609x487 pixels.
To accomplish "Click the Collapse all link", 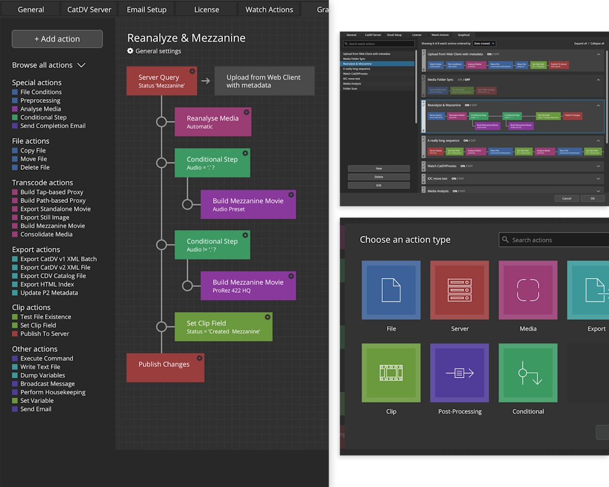I will click(x=597, y=43).
